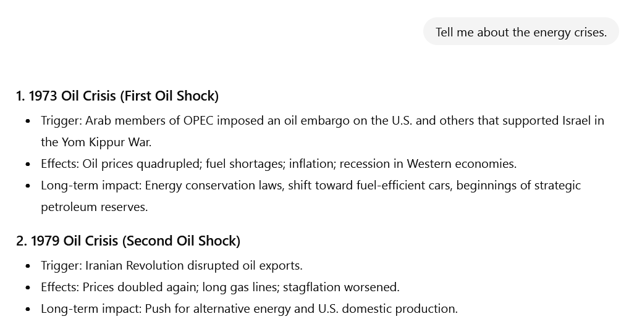Click the 'Effects:' label under 1973 Oil Crisis

[60, 163]
